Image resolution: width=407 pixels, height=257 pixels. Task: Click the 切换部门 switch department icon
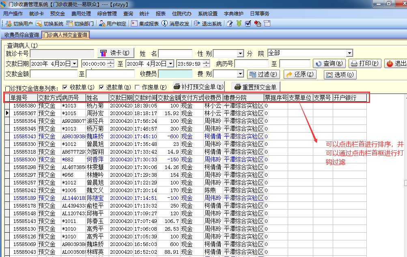pyautogui.click(x=69, y=24)
